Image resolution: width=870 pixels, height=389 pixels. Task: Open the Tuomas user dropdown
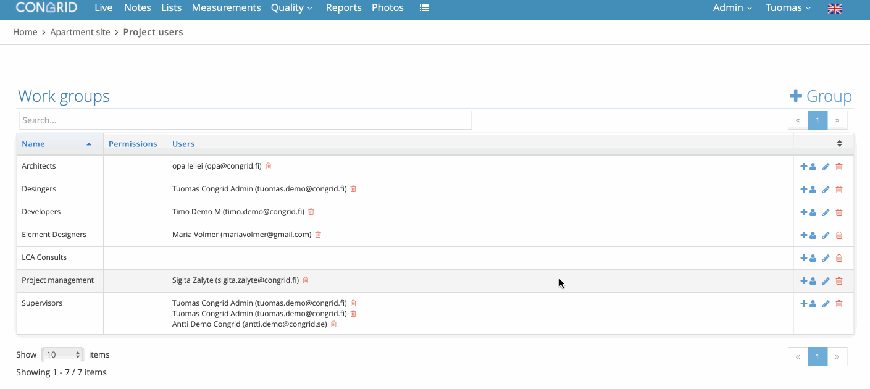click(x=788, y=8)
